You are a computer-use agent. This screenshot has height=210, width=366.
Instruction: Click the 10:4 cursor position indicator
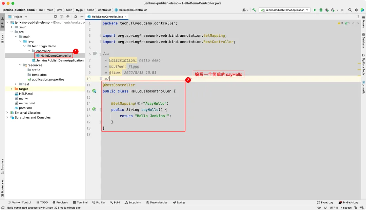[x=319, y=208]
